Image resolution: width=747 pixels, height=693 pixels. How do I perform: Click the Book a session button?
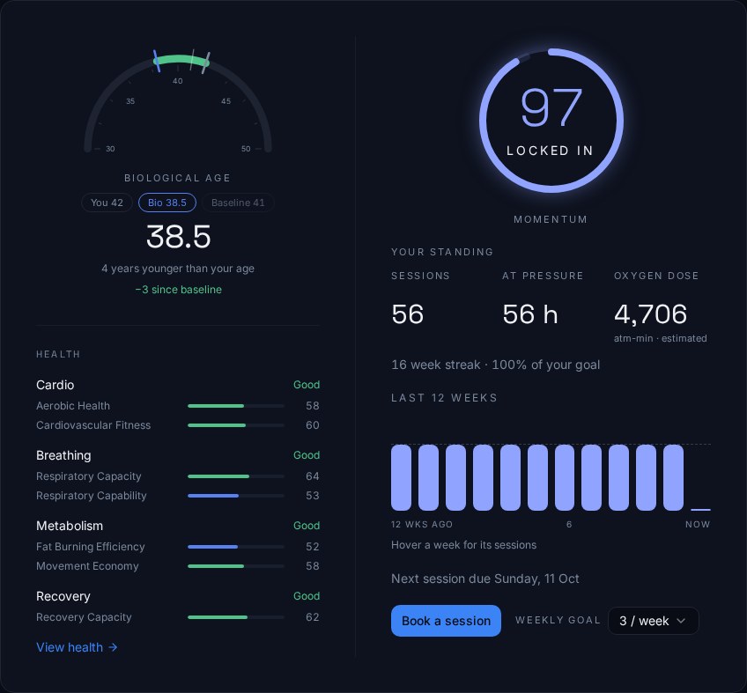tap(446, 621)
